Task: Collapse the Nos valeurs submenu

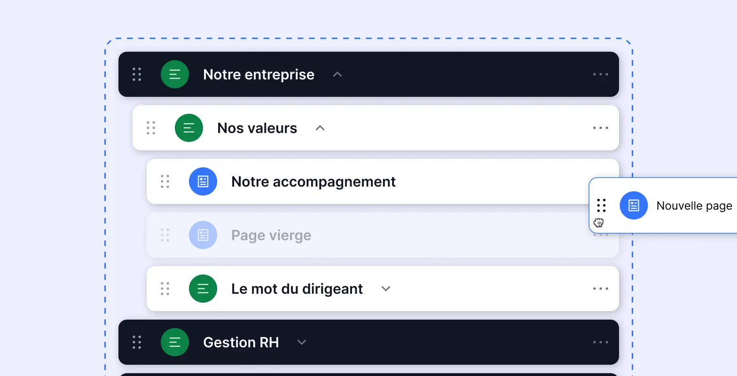Action: point(320,127)
